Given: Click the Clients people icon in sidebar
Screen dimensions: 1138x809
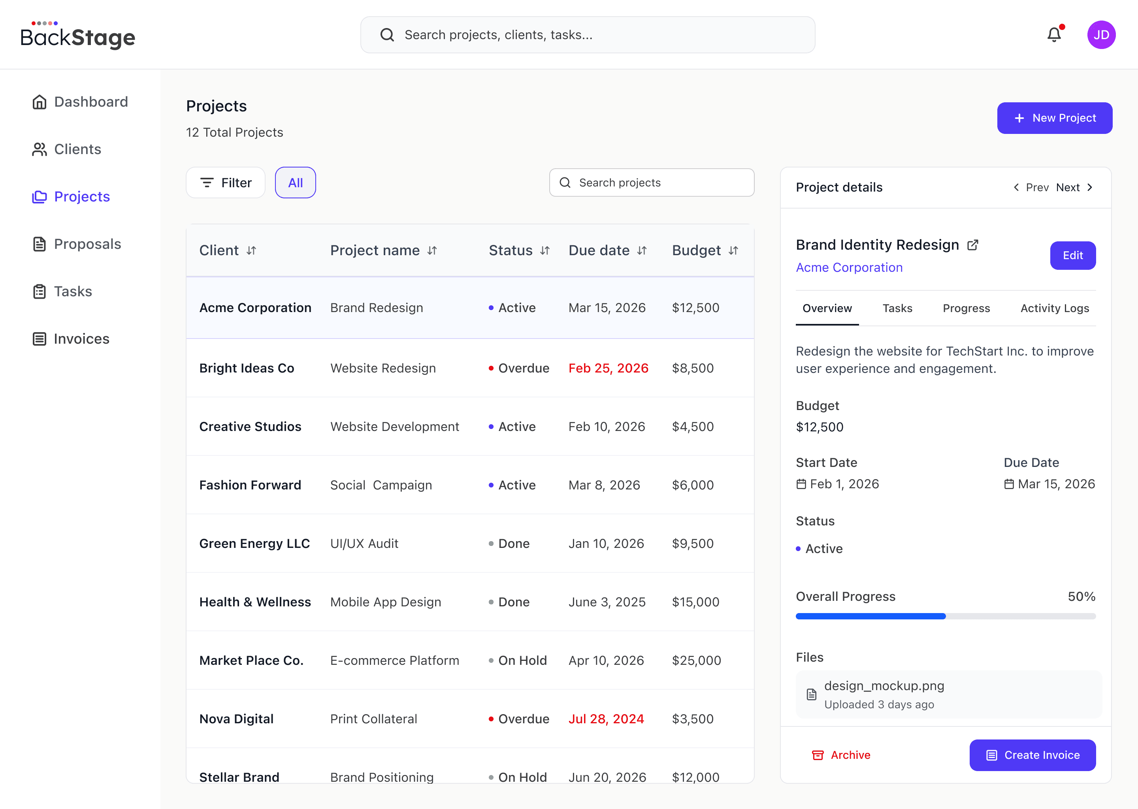Looking at the screenshot, I should coord(40,149).
